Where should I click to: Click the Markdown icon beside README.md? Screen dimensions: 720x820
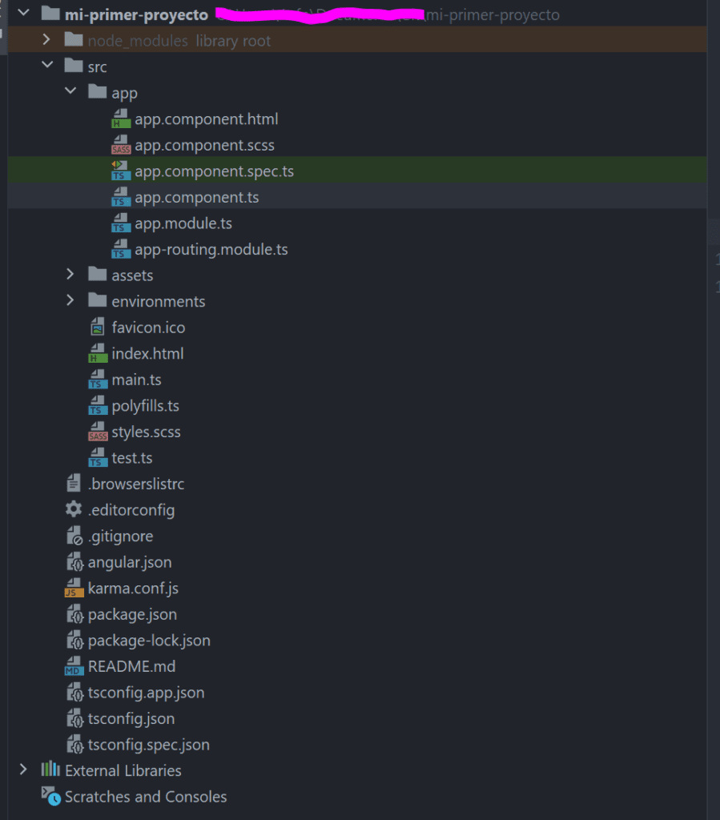pos(74,665)
